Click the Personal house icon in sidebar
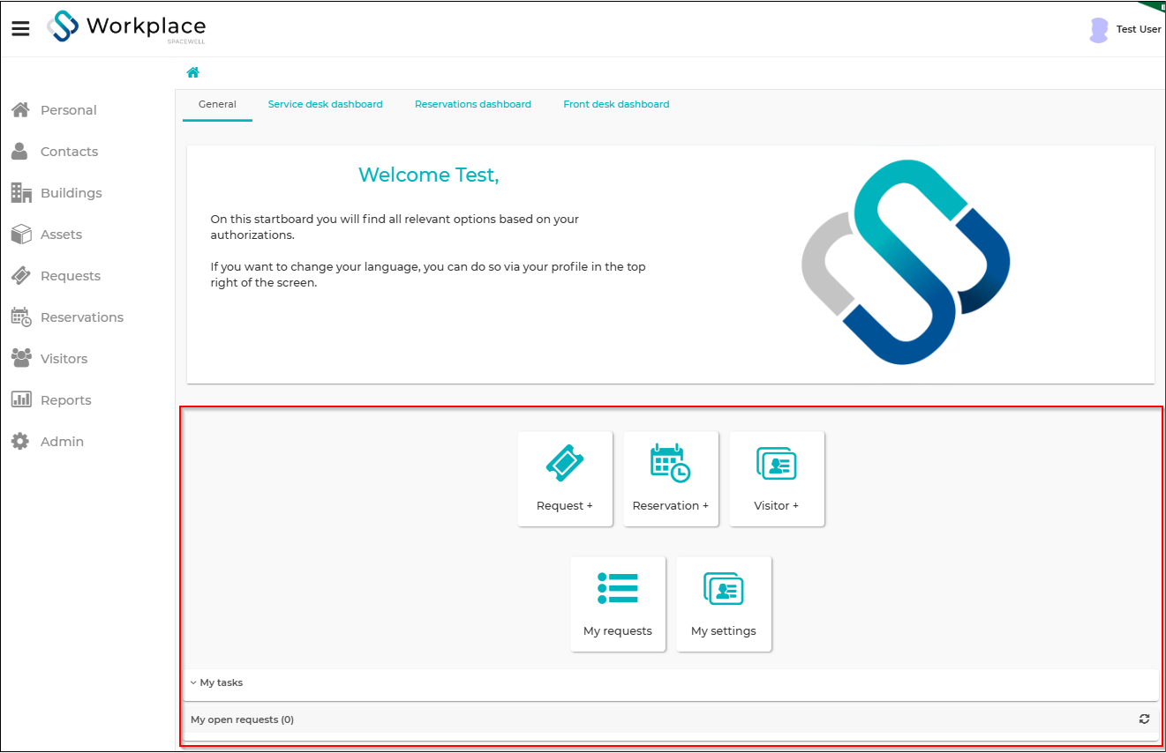1166x753 pixels. pos(20,110)
